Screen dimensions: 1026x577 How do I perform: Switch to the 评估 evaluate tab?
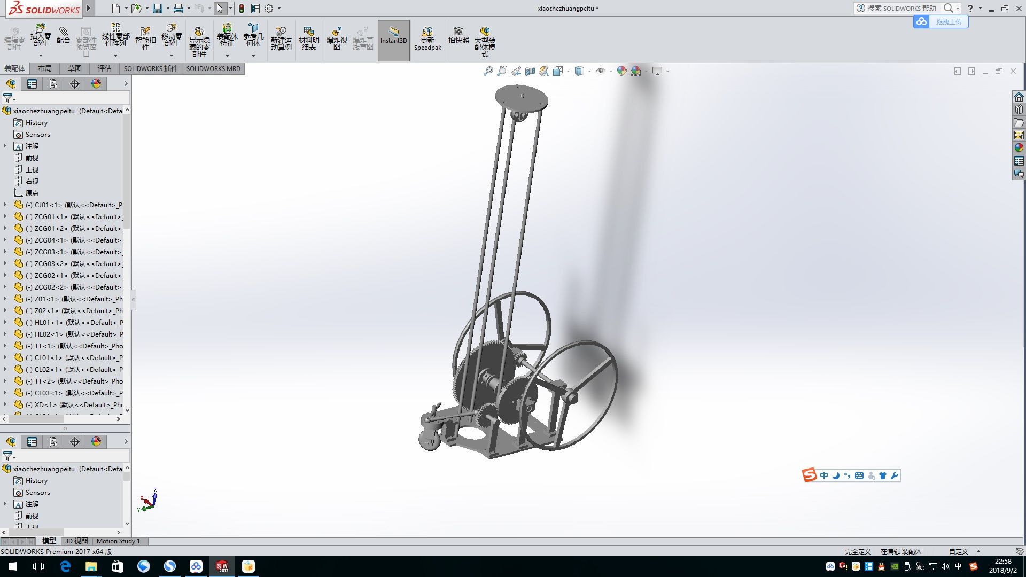(104, 68)
